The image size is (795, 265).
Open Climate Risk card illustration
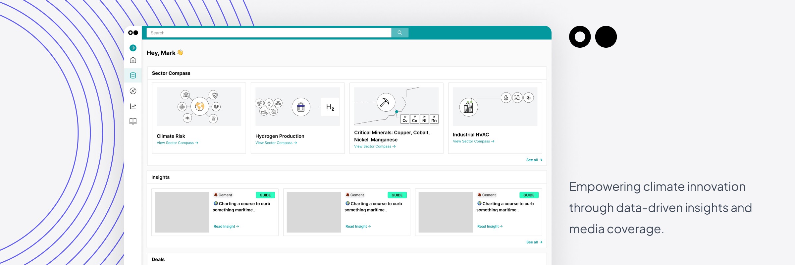199,107
